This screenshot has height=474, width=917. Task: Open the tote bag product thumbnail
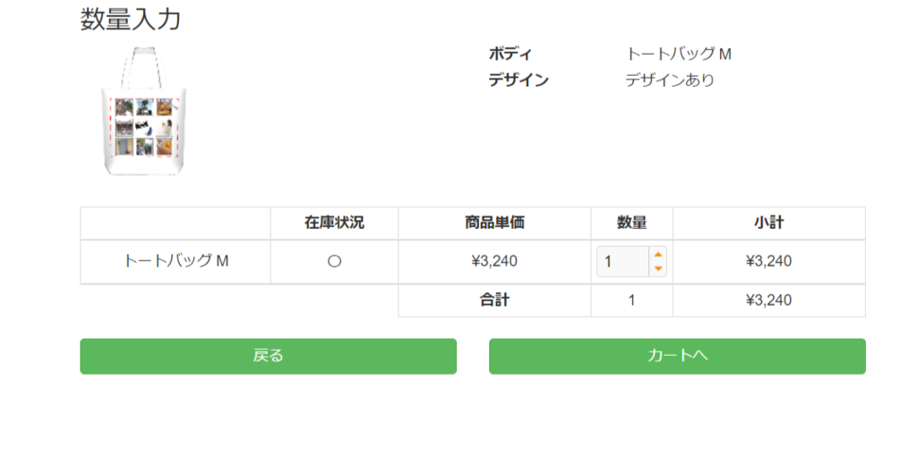click(144, 111)
